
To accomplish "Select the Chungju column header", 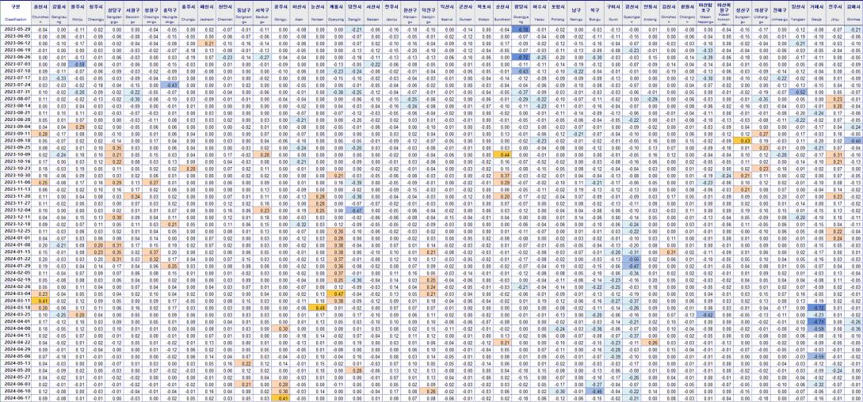I will pos(189,13).
